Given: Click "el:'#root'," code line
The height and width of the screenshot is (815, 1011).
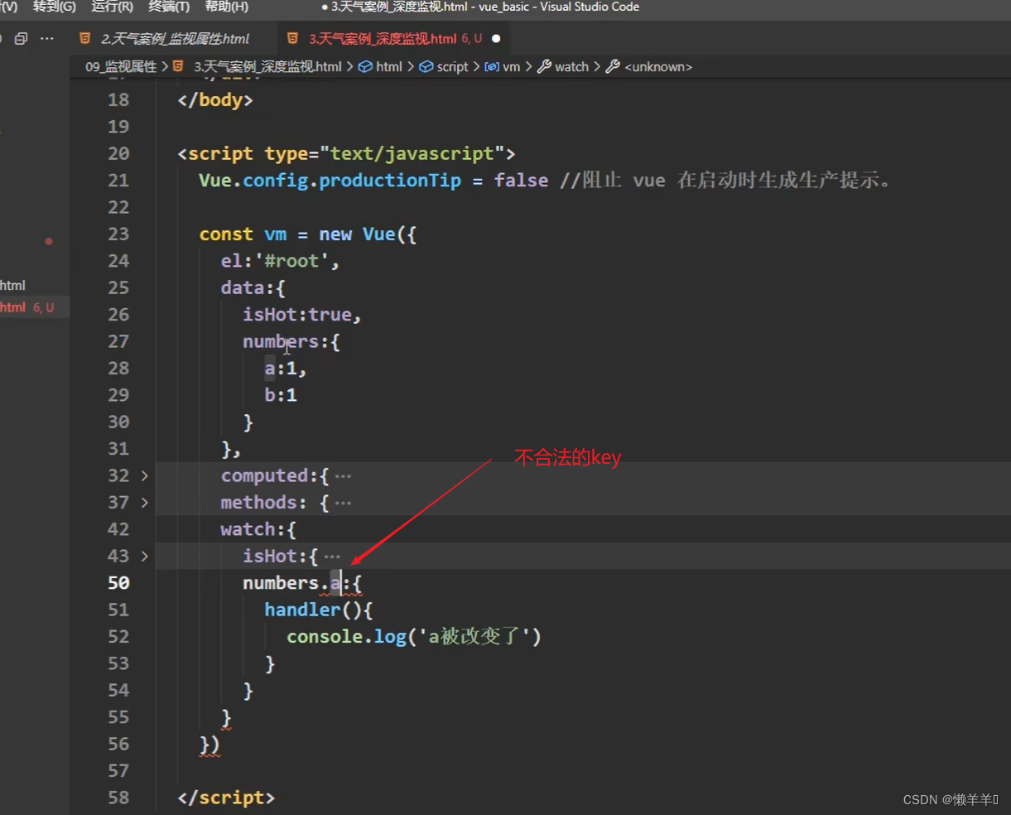Looking at the screenshot, I should (x=280, y=261).
